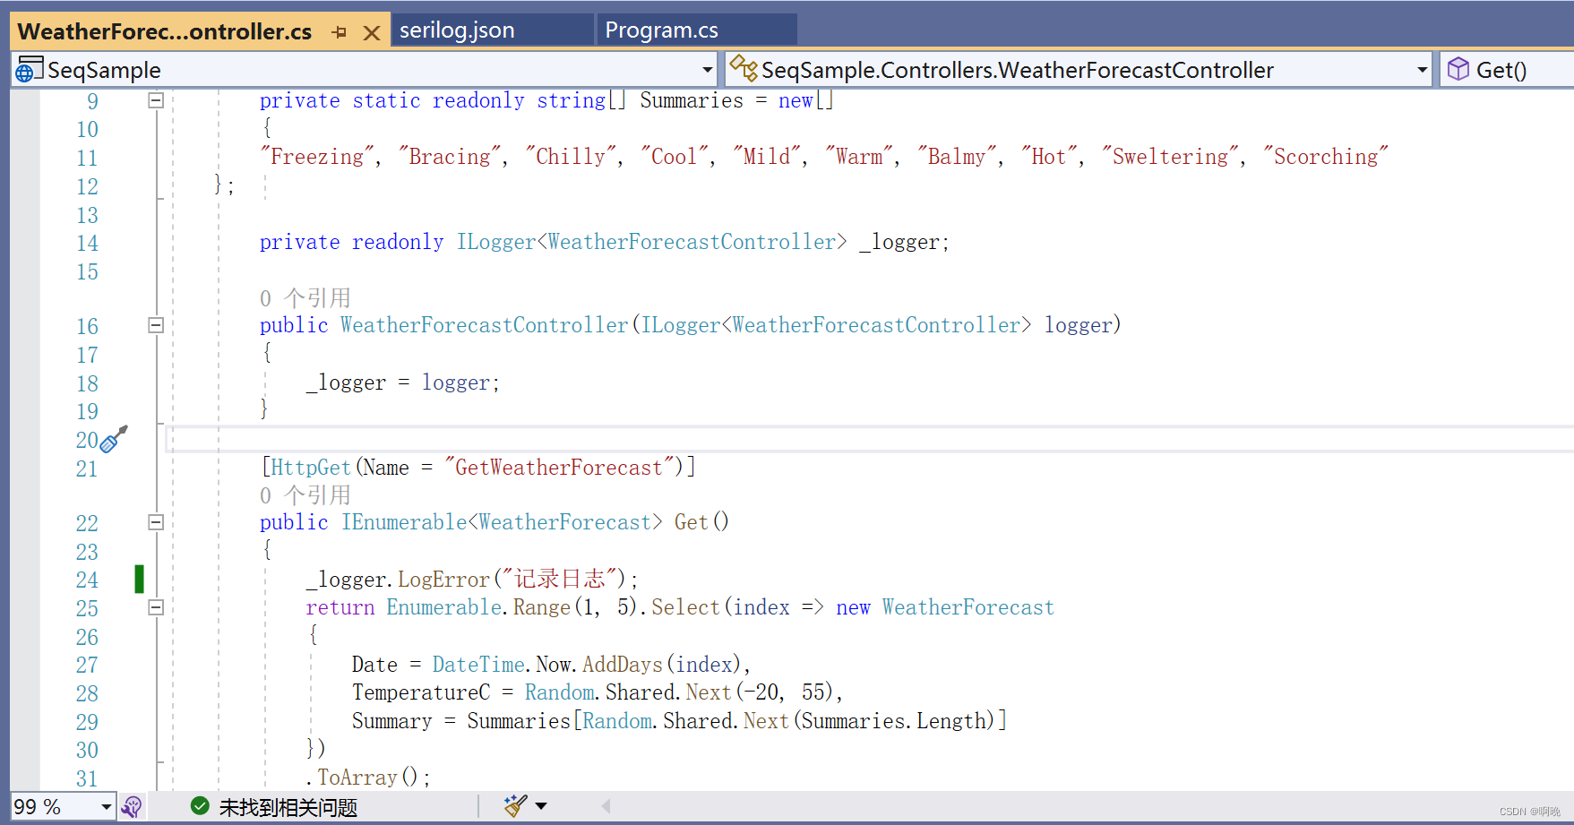Click line number 20 in the gutter
The image size is (1574, 825).
click(x=87, y=440)
